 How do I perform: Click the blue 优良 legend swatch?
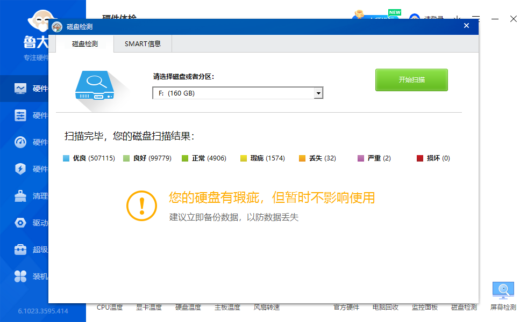click(67, 158)
